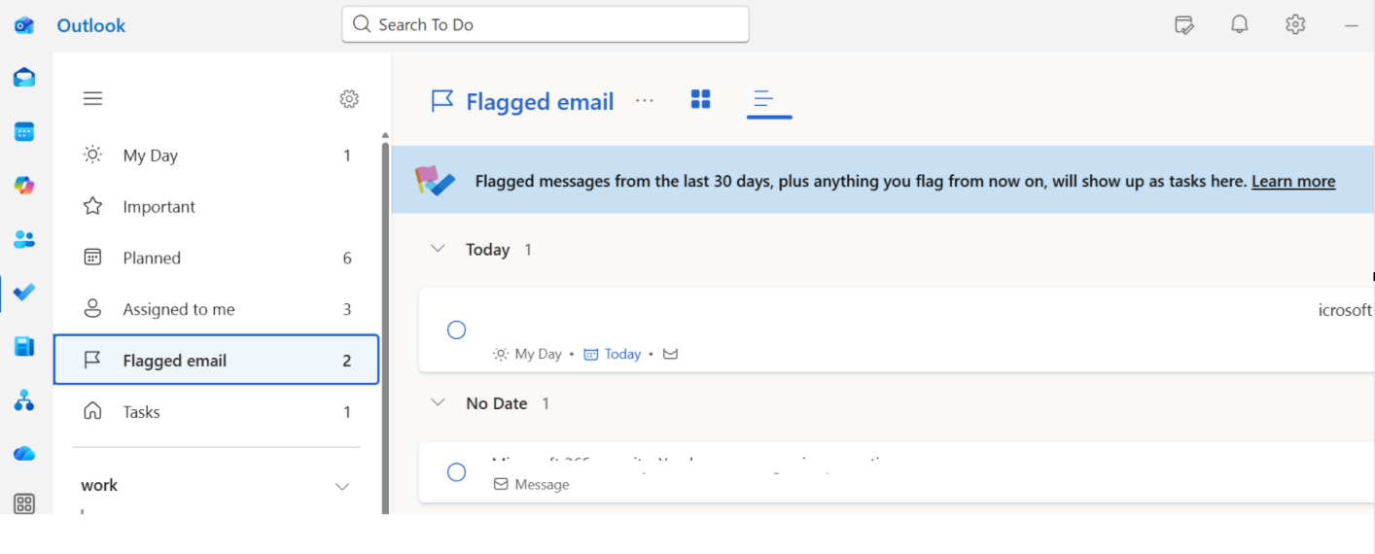
Task: Click the Outlook logo icon
Action: (x=24, y=25)
